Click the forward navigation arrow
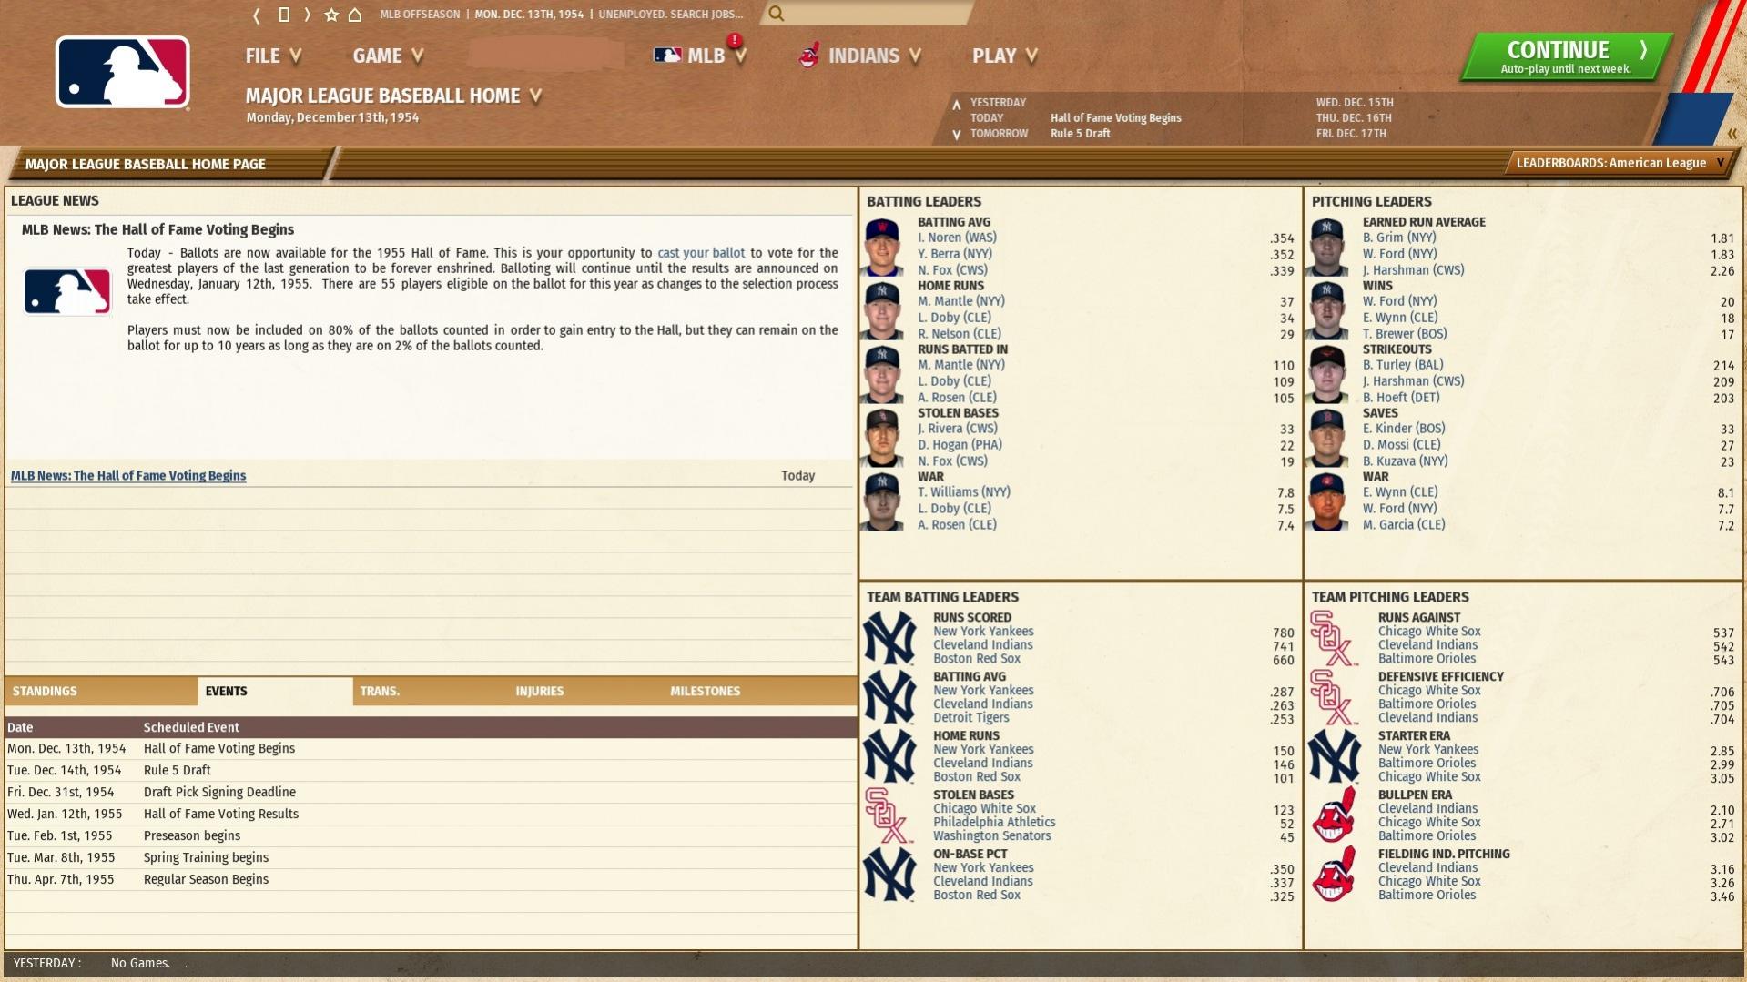 [308, 15]
